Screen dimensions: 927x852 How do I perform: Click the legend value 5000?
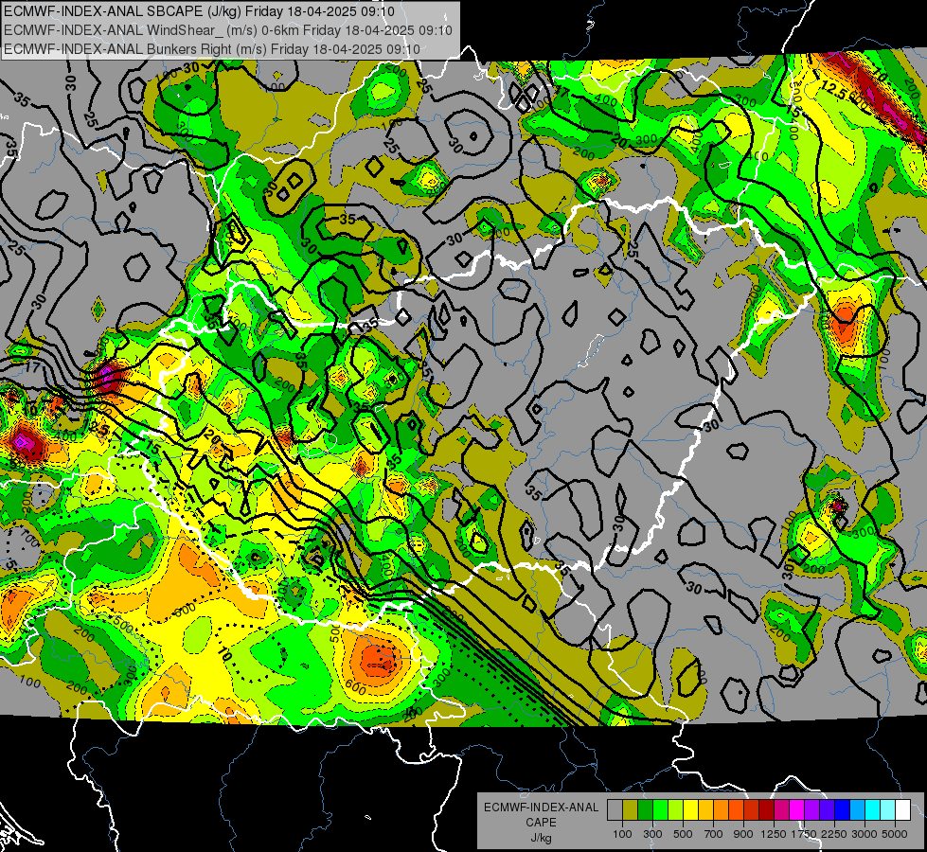click(x=895, y=834)
